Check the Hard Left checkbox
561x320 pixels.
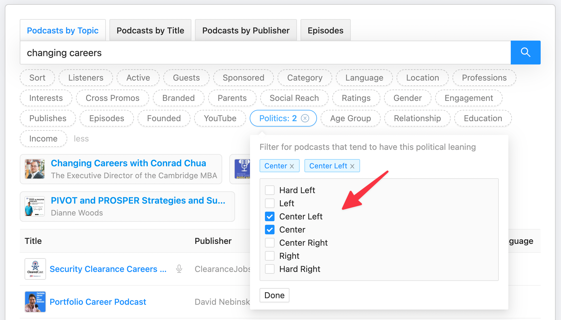tap(270, 190)
